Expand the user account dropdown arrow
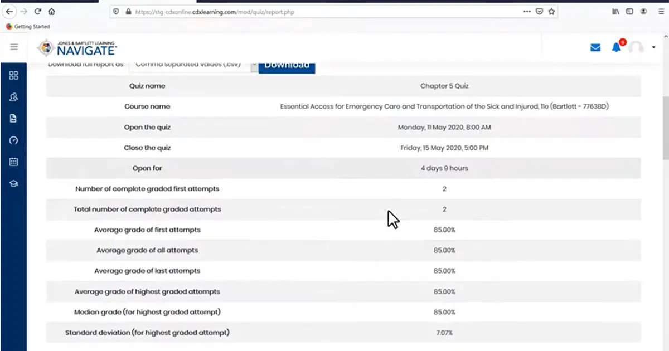 click(x=653, y=48)
